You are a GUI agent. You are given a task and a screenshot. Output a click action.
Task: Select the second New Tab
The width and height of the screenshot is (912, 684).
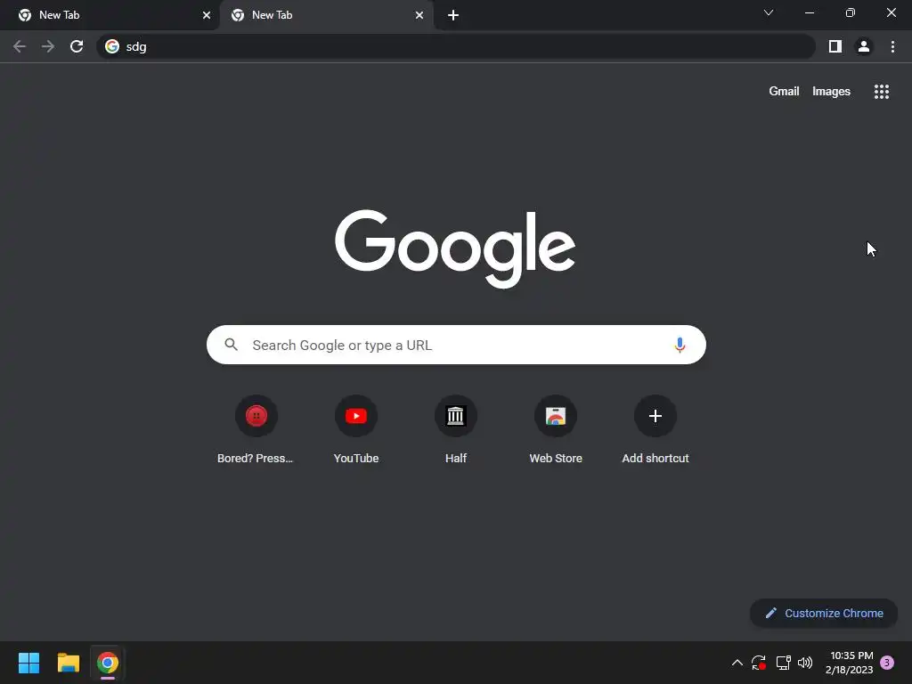(x=326, y=15)
